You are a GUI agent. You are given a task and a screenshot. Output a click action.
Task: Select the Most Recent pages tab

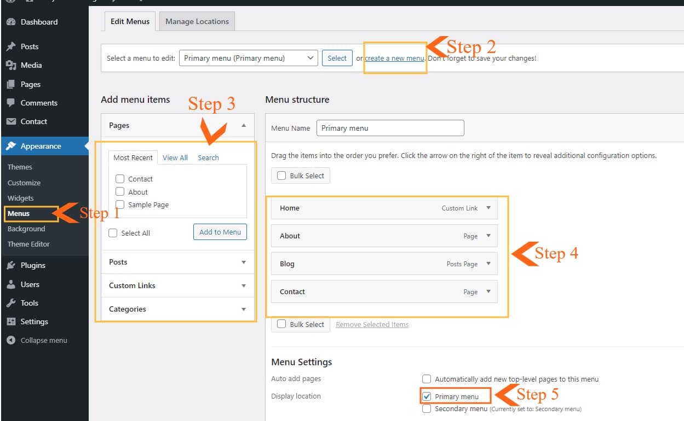tap(133, 157)
